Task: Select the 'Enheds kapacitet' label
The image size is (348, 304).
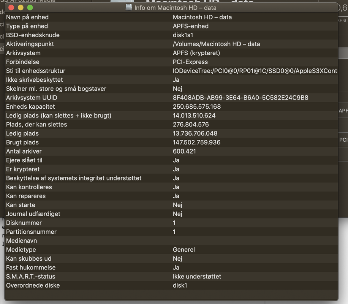Action: click(30, 106)
